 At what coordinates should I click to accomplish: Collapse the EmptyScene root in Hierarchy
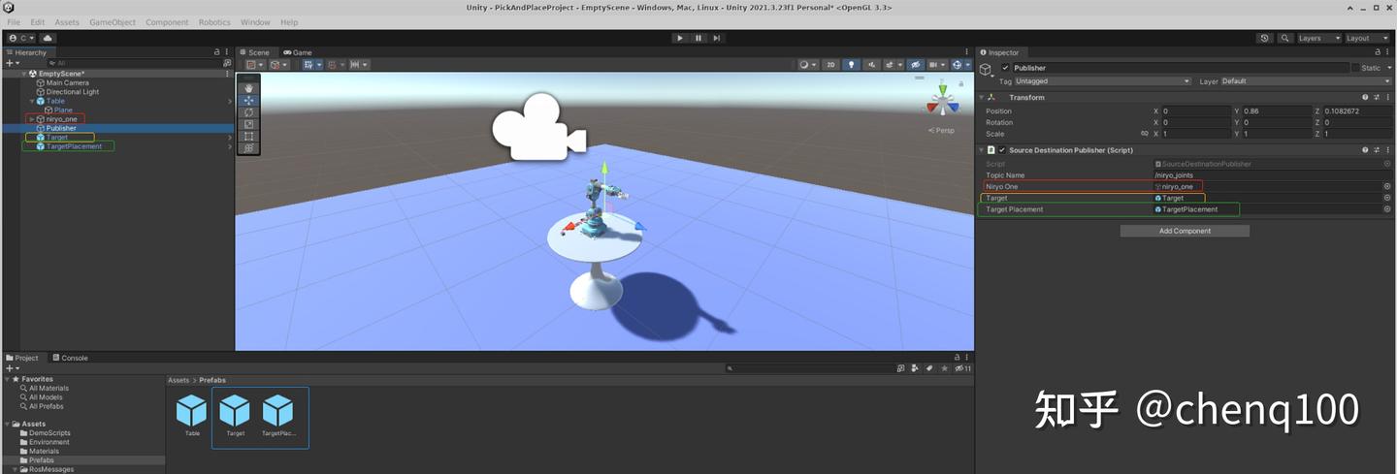coord(24,74)
